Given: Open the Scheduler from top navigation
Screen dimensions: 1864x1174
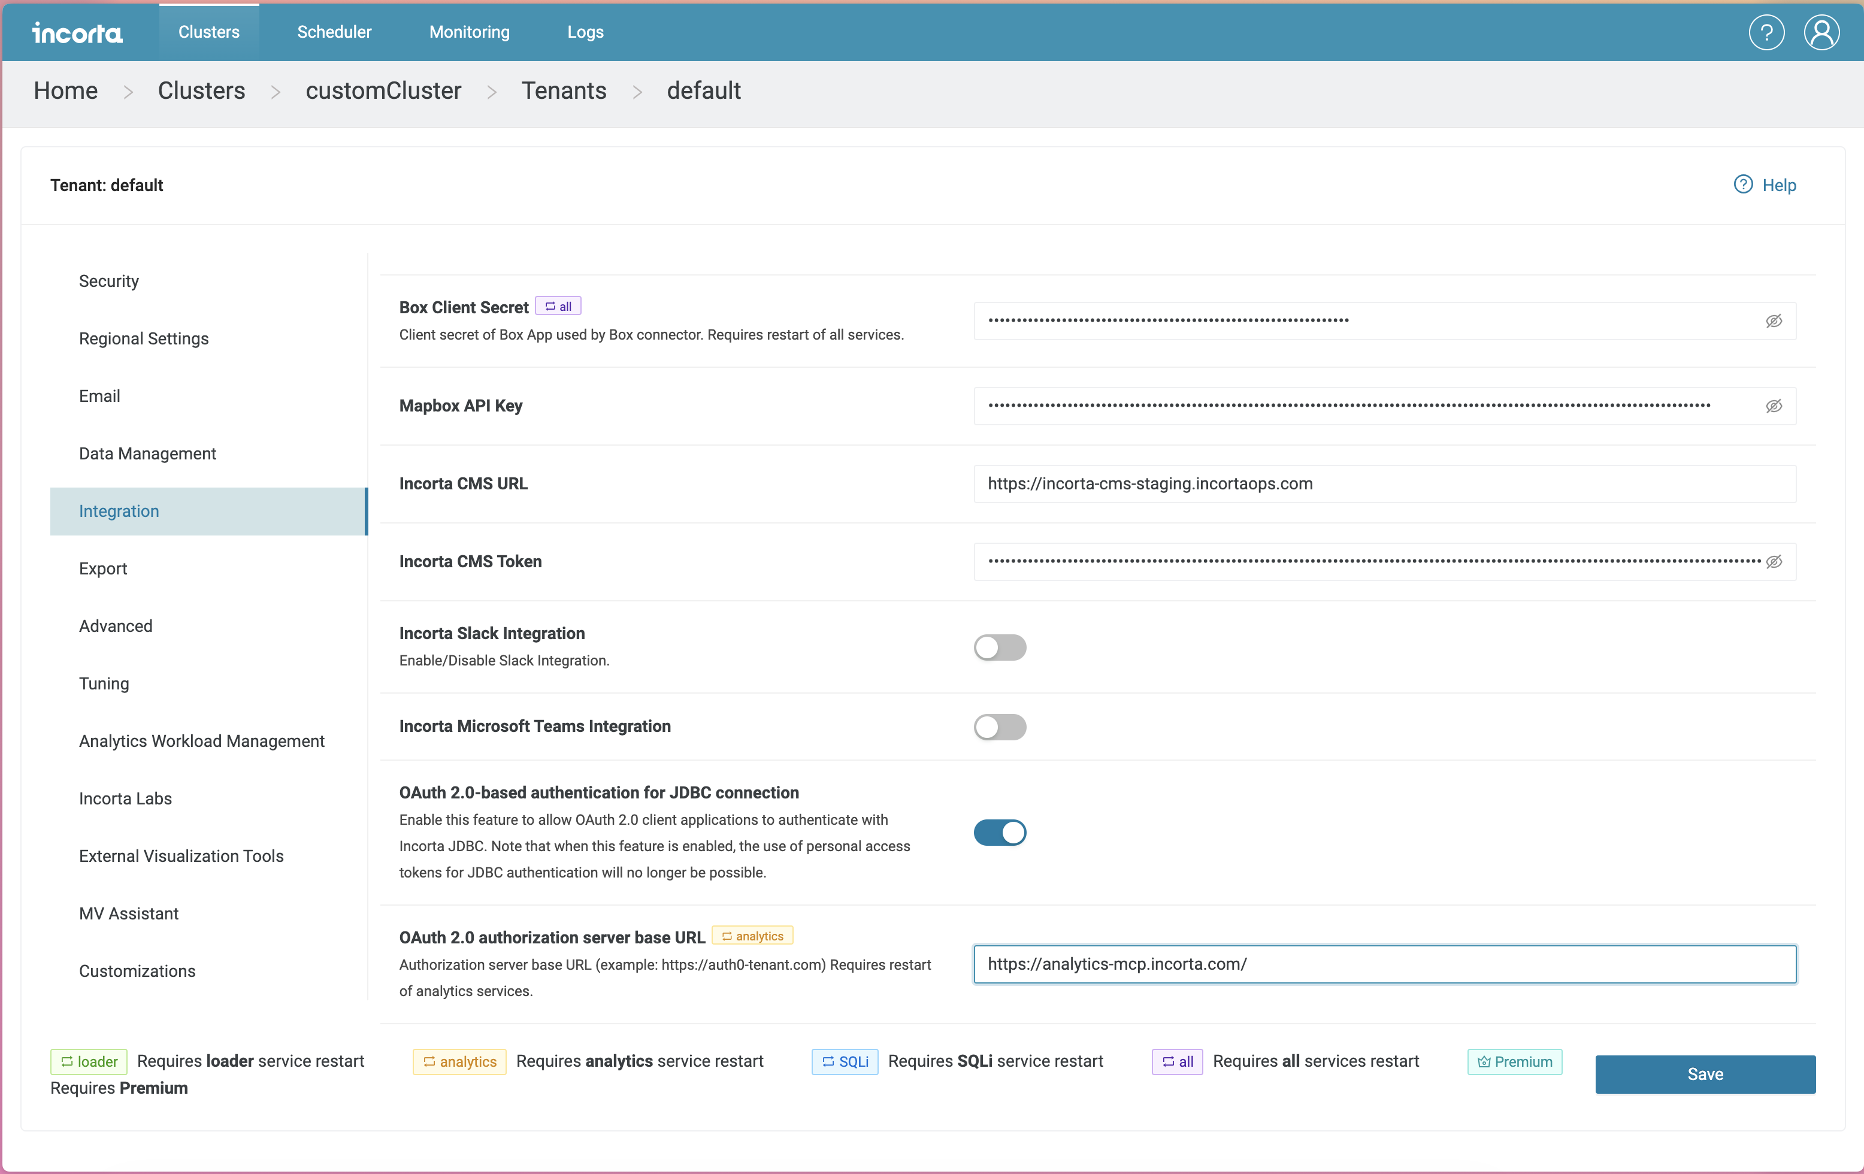Looking at the screenshot, I should (334, 32).
